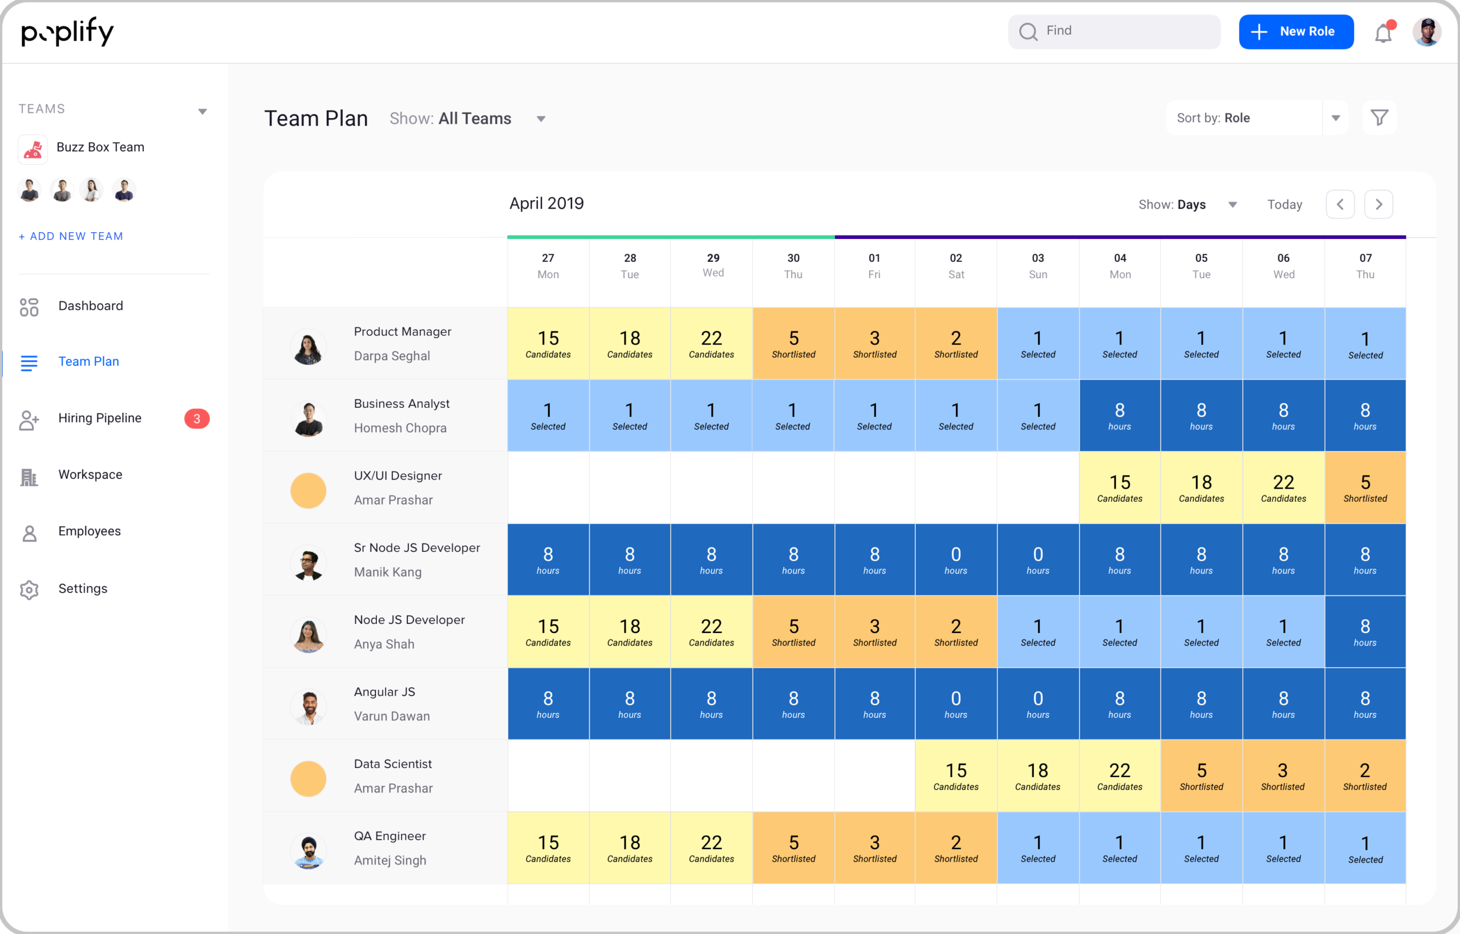The image size is (1460, 934).
Task: Click the Settings gear icon
Action: pos(29,590)
